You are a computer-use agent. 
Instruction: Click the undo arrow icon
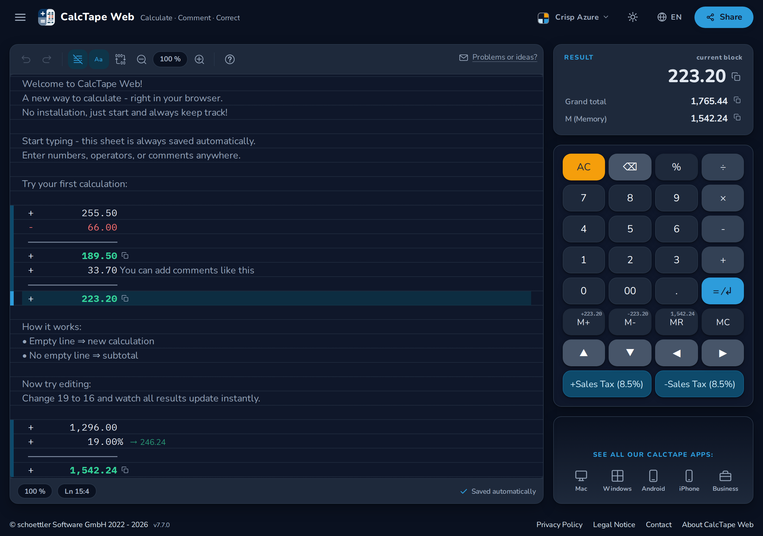26,59
